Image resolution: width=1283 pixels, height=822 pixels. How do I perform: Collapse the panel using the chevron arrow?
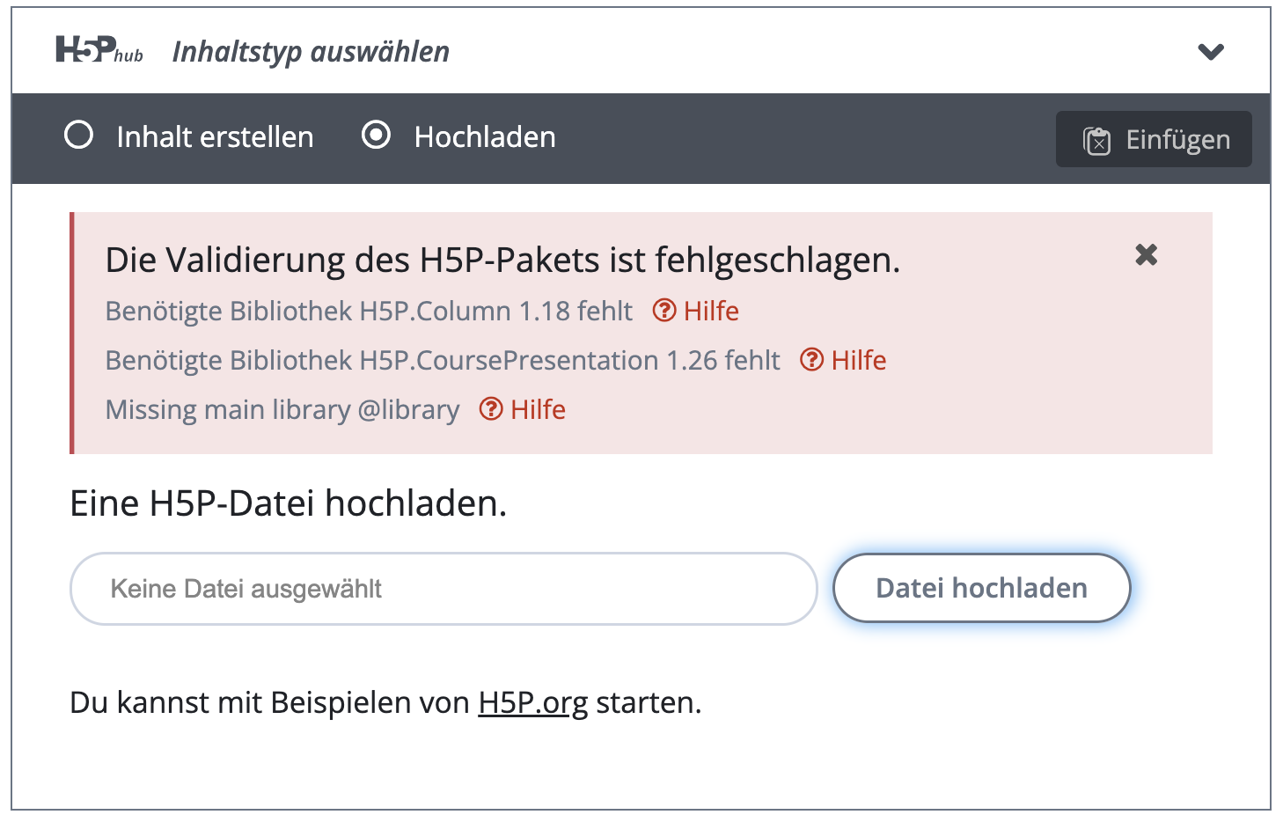tap(1211, 52)
